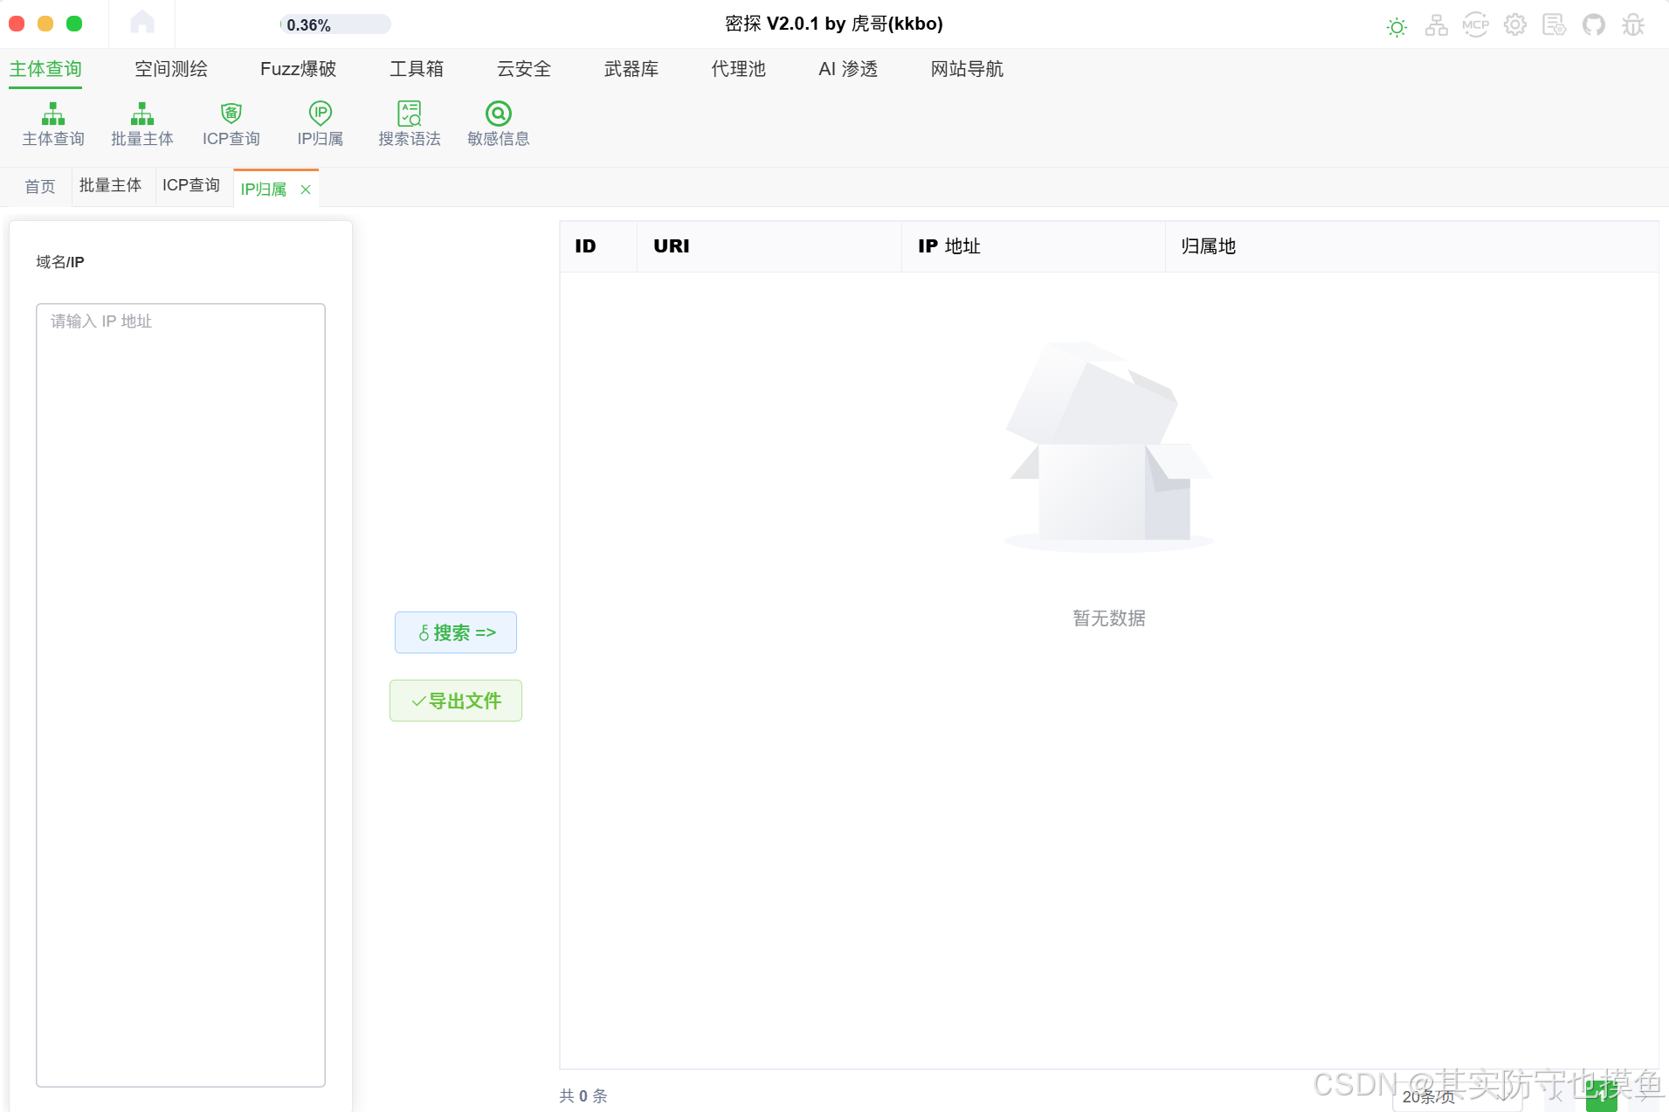Viewport: 1669px width, 1112px height.
Task: Toggle the light/dark theme sun icon
Action: (1397, 26)
